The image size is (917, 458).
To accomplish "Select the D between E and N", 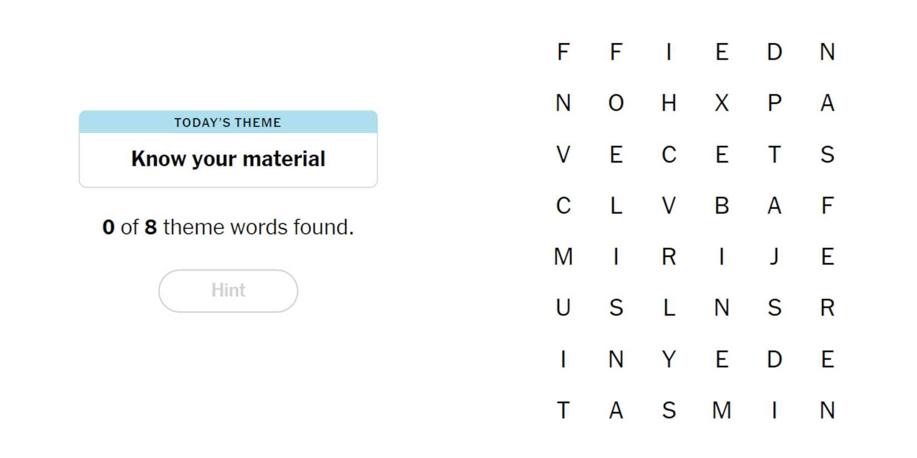I will click(774, 52).
